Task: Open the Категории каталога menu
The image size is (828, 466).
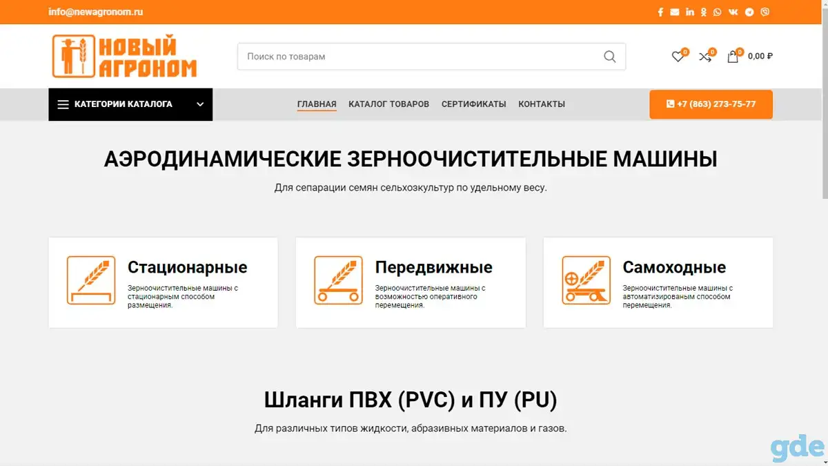Action: pos(130,104)
